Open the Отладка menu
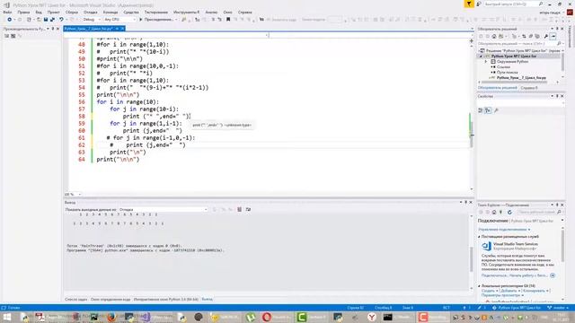The height and width of the screenshot is (323, 575). click(x=90, y=12)
